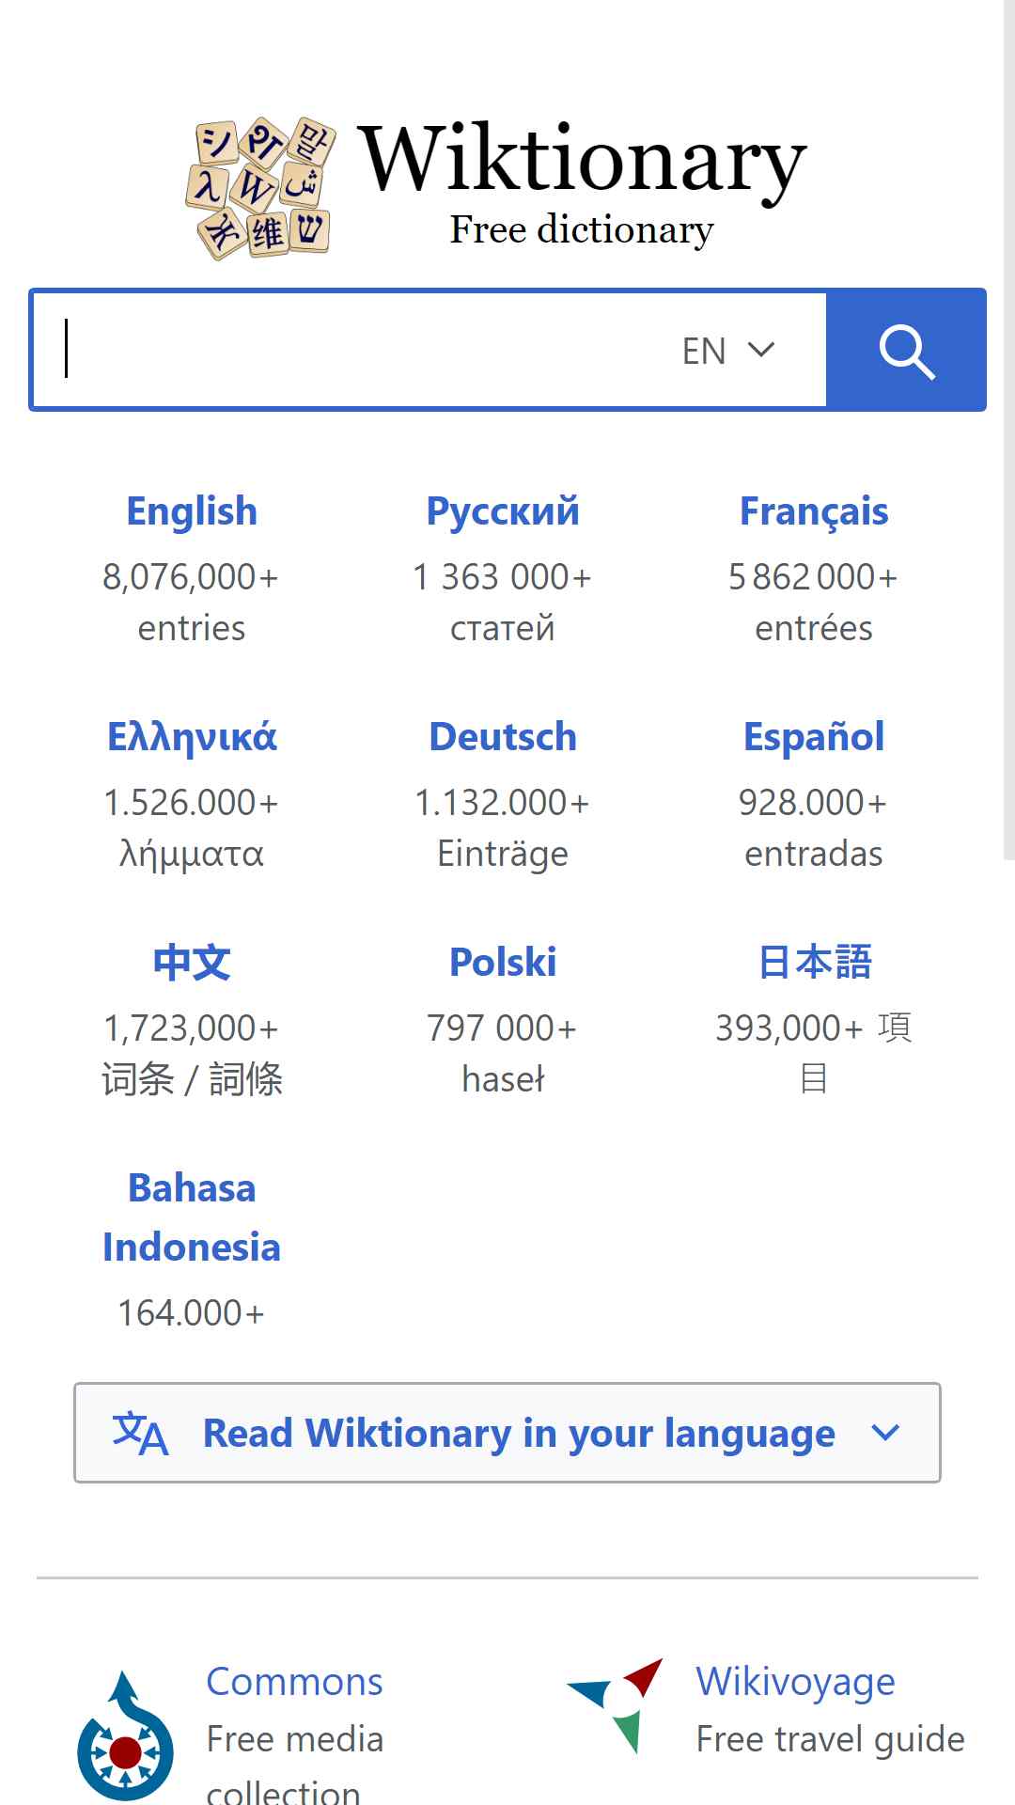Click the Wikivoyage arrows logo
This screenshot has height=1805, width=1015.
[x=617, y=1705]
